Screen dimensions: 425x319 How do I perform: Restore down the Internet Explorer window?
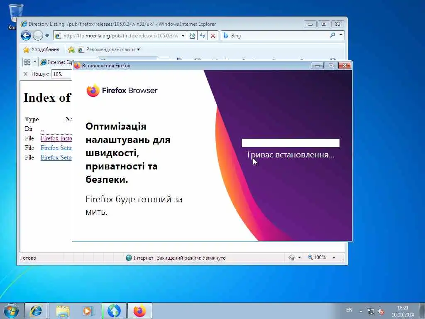coord(324,24)
